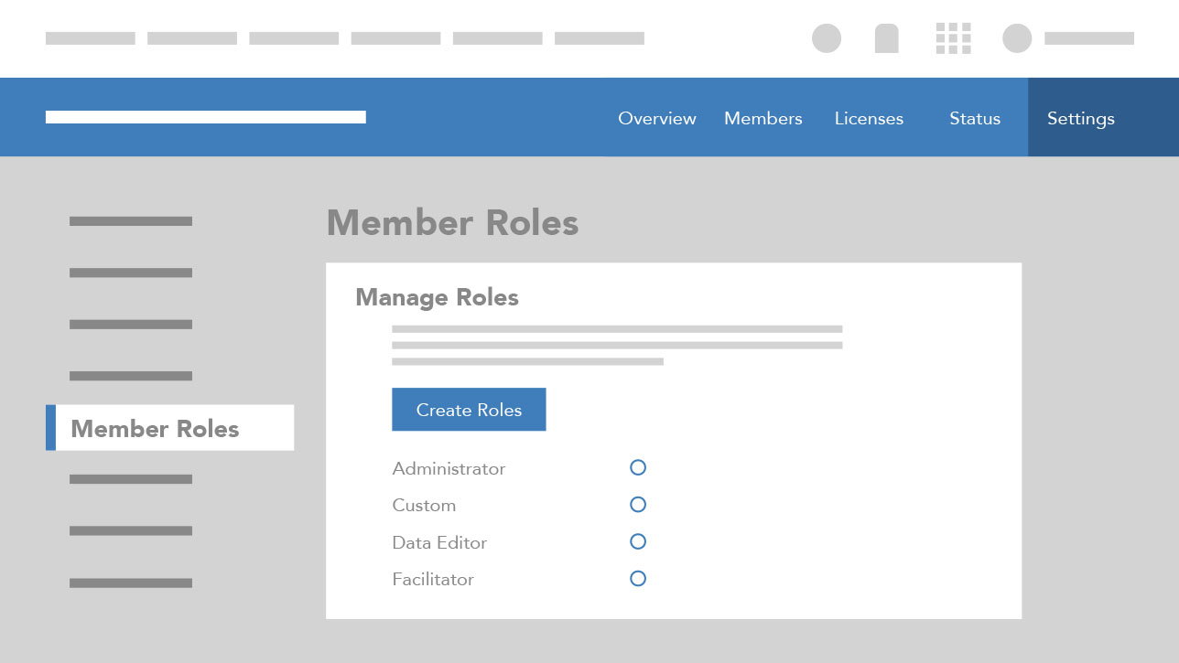Viewport: 1179px width, 663px height.
Task: Select Member Roles in the sidebar
Action: pyautogui.click(x=170, y=428)
